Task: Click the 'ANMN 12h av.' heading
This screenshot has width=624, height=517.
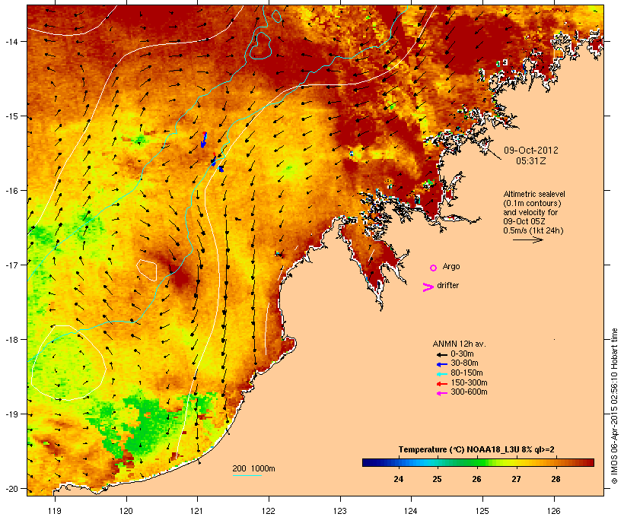Action: pos(459,344)
